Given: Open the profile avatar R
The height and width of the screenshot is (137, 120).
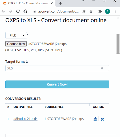Looking at the screenshot, I should [107, 11].
